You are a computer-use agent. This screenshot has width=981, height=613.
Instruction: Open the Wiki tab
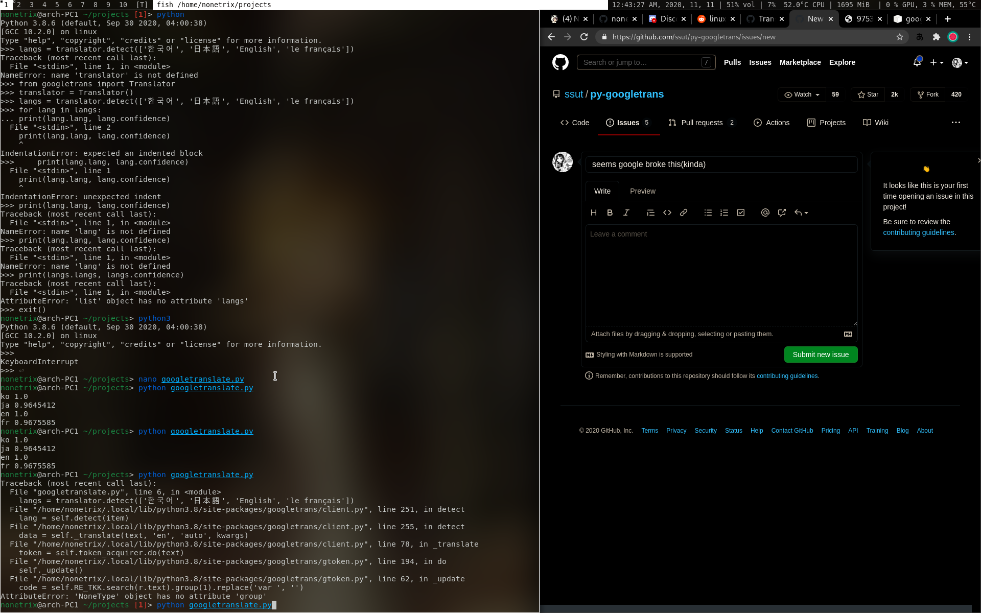coord(875,123)
